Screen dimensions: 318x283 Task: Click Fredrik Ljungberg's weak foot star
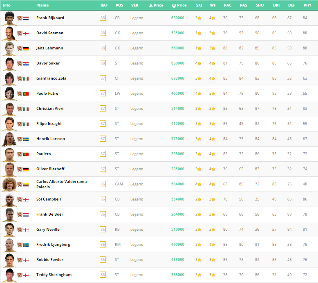coord(213,245)
